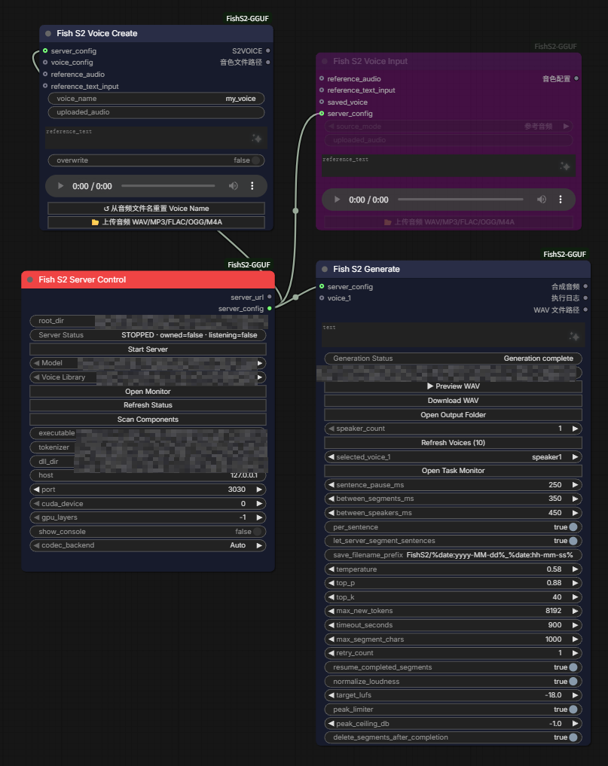Screen dimensions: 608x766
Task: Seek on Voice Create audio progress bar
Action: tap(168, 185)
